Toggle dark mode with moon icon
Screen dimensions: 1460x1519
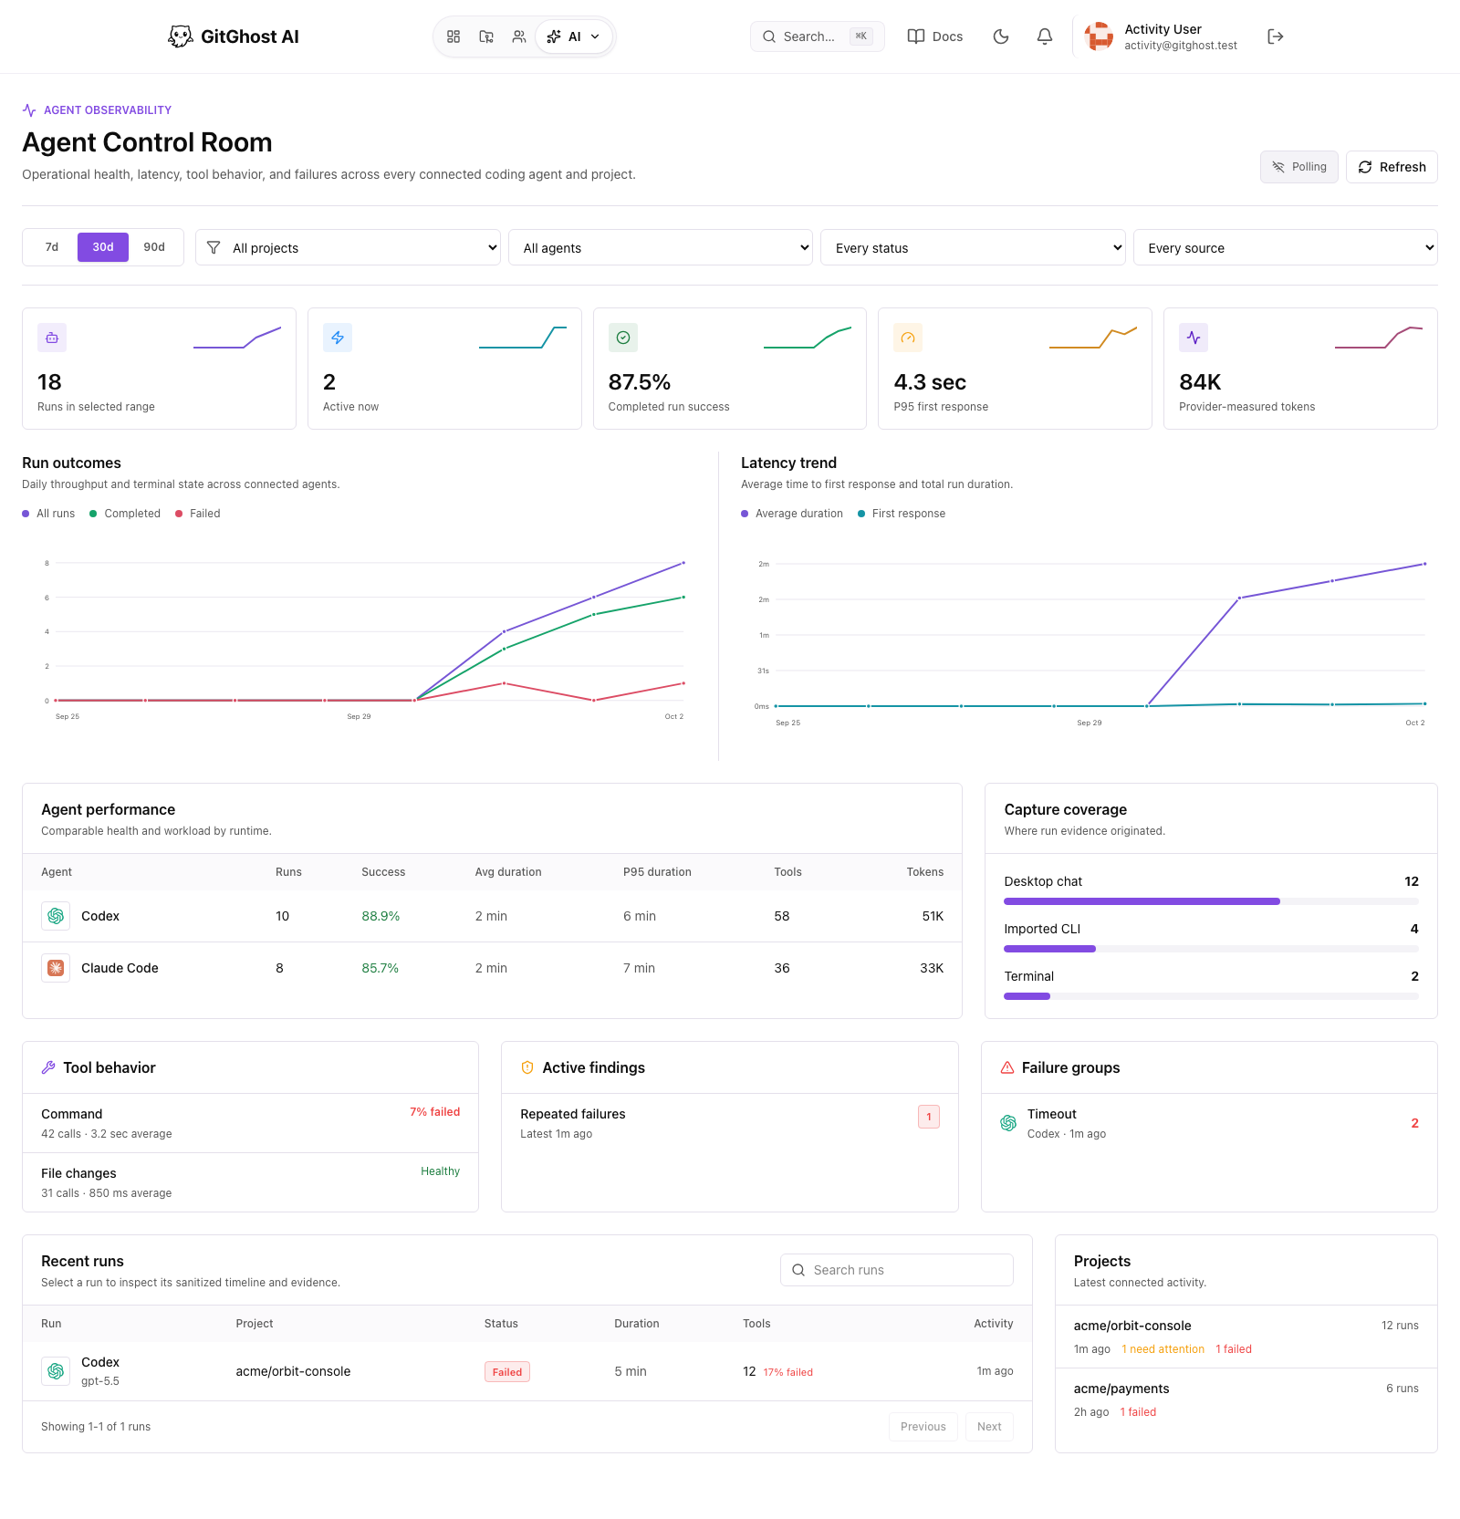[x=1001, y=36]
